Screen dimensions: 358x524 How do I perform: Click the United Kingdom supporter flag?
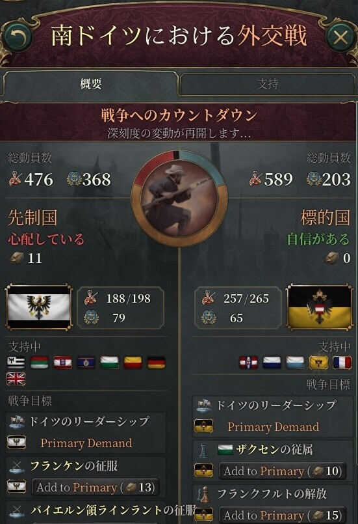coord(16,379)
